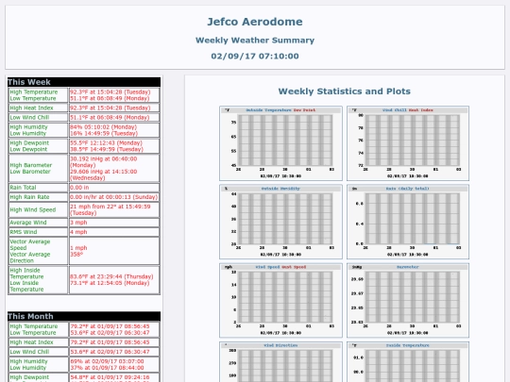This screenshot has height=382, width=510.
Task: Open the Inside Temperature plot thumbnail
Action: 408,362
